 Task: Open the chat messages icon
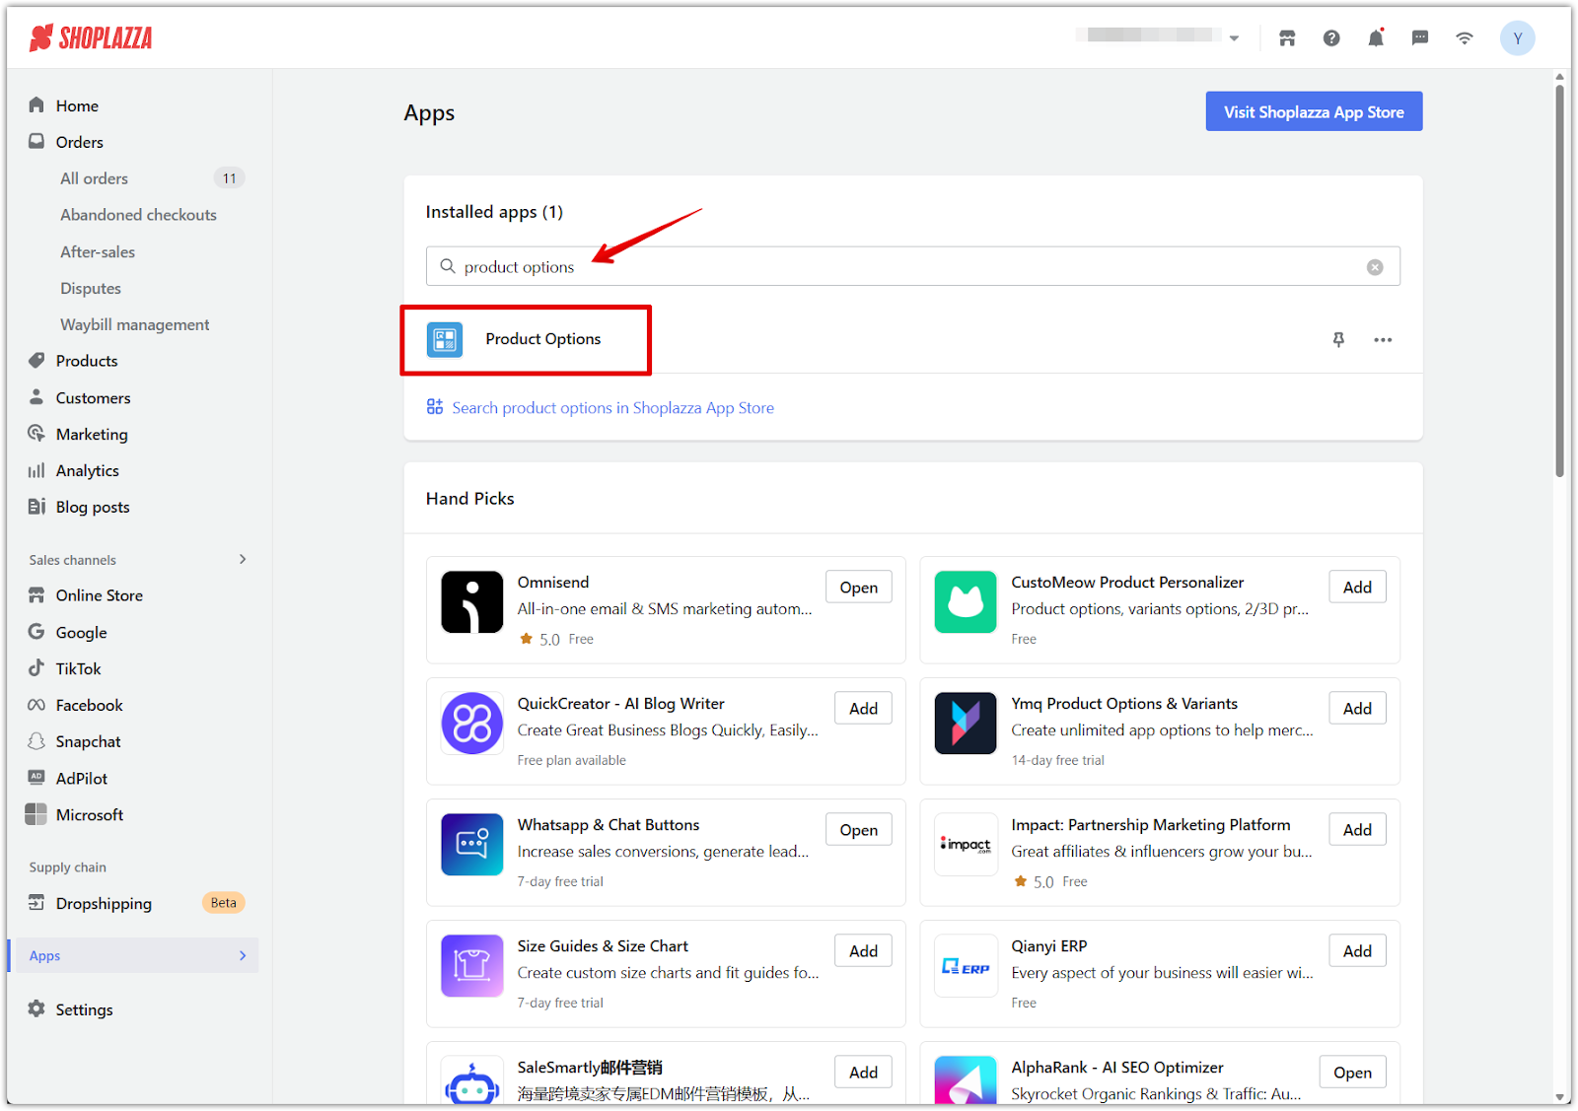tap(1420, 38)
